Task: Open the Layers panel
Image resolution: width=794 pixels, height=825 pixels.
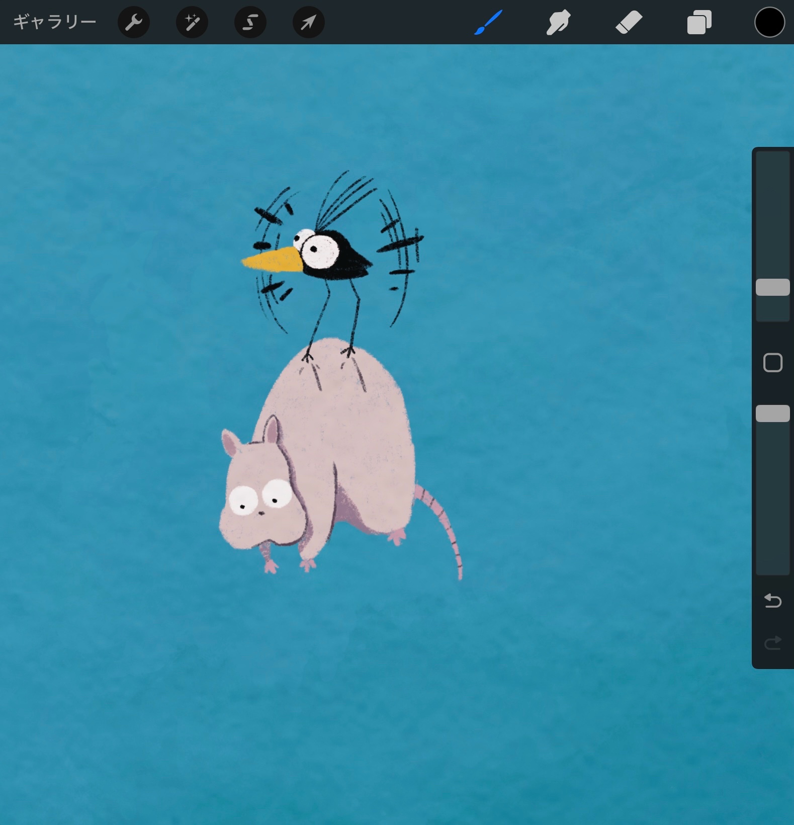Action: [699, 23]
